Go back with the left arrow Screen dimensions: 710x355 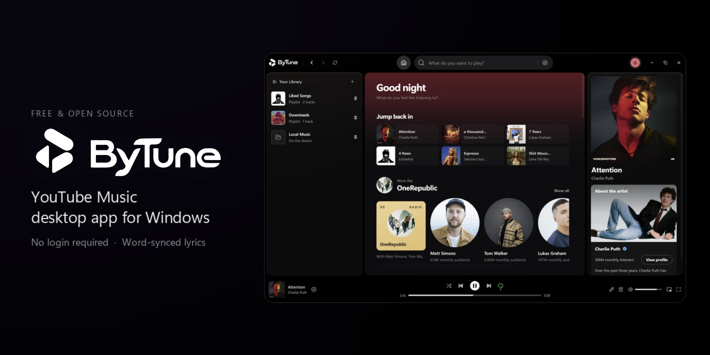(x=312, y=62)
